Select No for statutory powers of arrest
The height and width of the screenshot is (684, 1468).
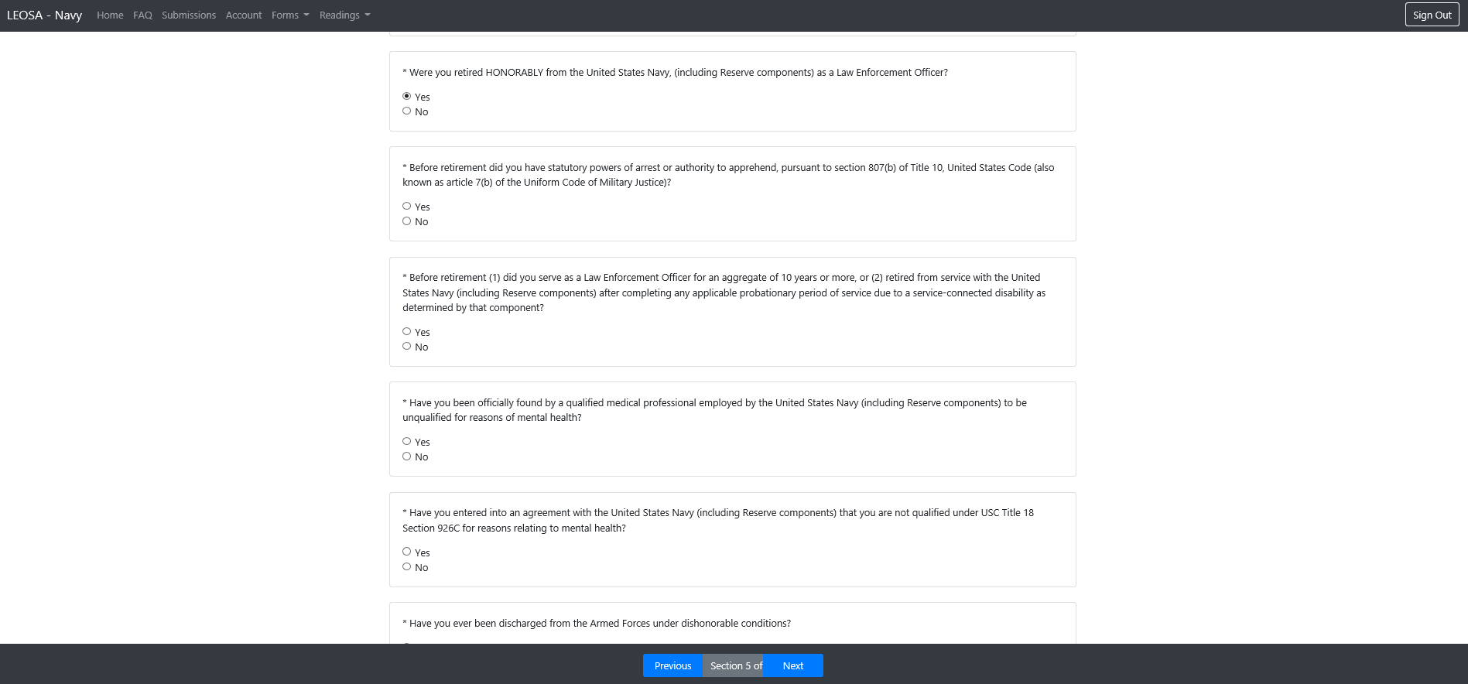coord(407,221)
